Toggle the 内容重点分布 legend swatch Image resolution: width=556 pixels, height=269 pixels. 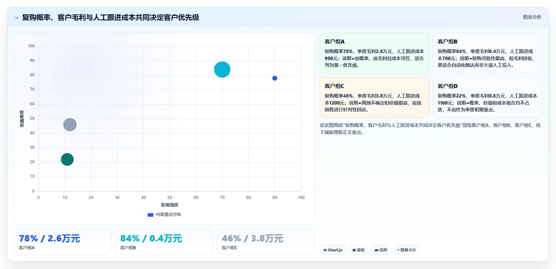coord(150,215)
